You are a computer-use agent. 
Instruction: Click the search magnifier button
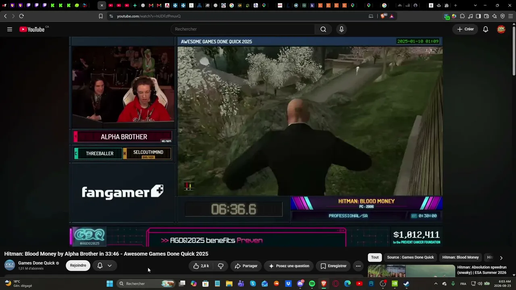click(323, 29)
